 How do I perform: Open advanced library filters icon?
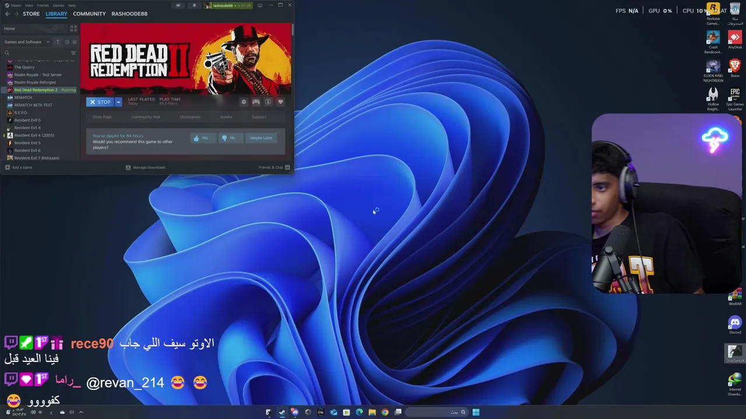pyautogui.click(x=73, y=53)
